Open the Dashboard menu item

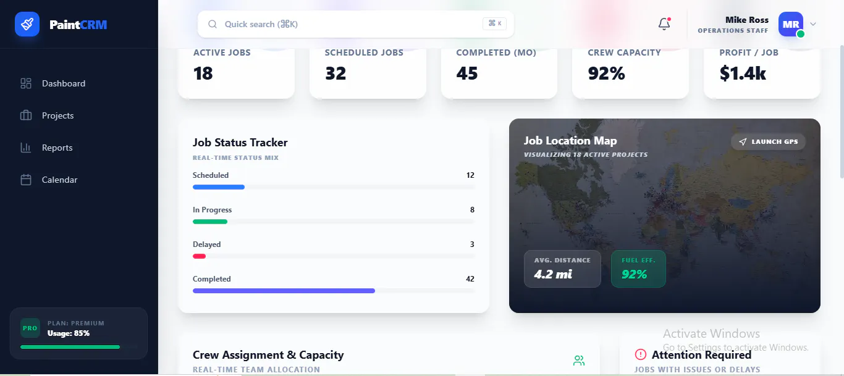[79, 83]
